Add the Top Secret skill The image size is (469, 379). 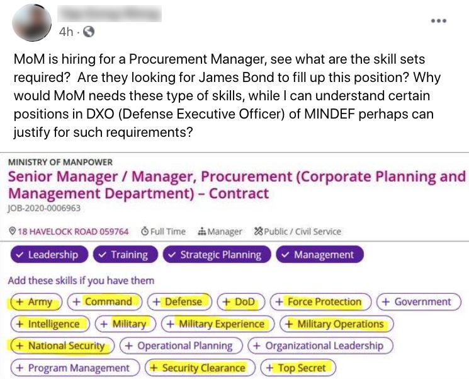coord(298,368)
